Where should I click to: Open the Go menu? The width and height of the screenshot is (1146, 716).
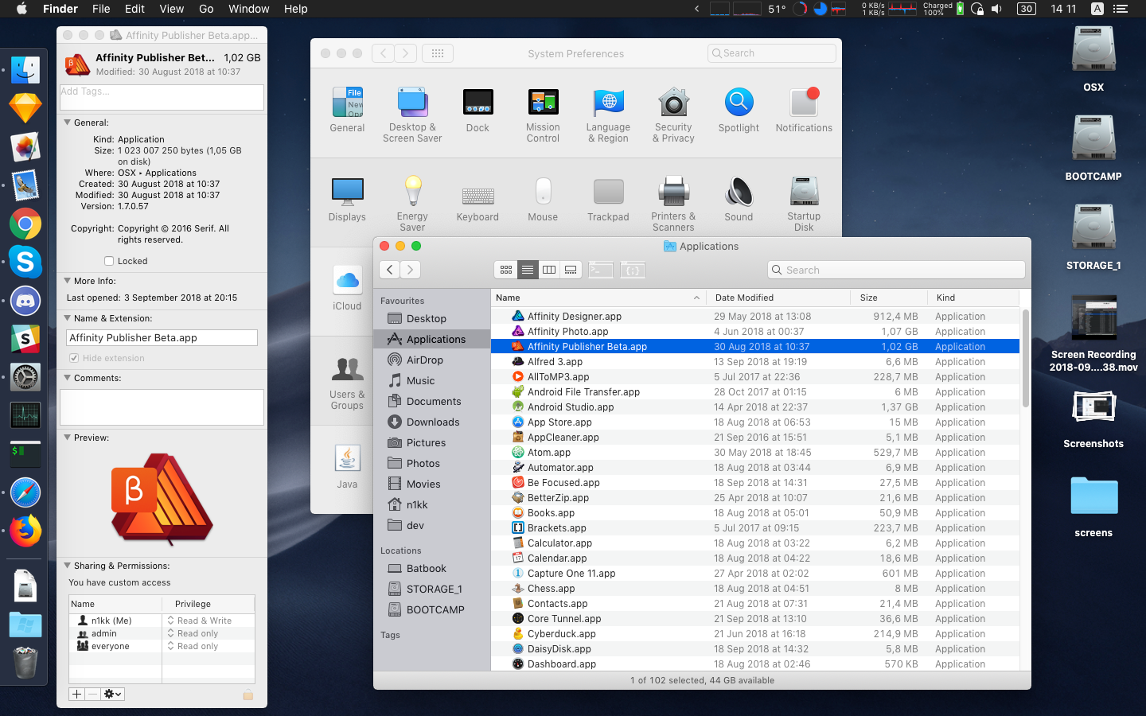pos(206,9)
